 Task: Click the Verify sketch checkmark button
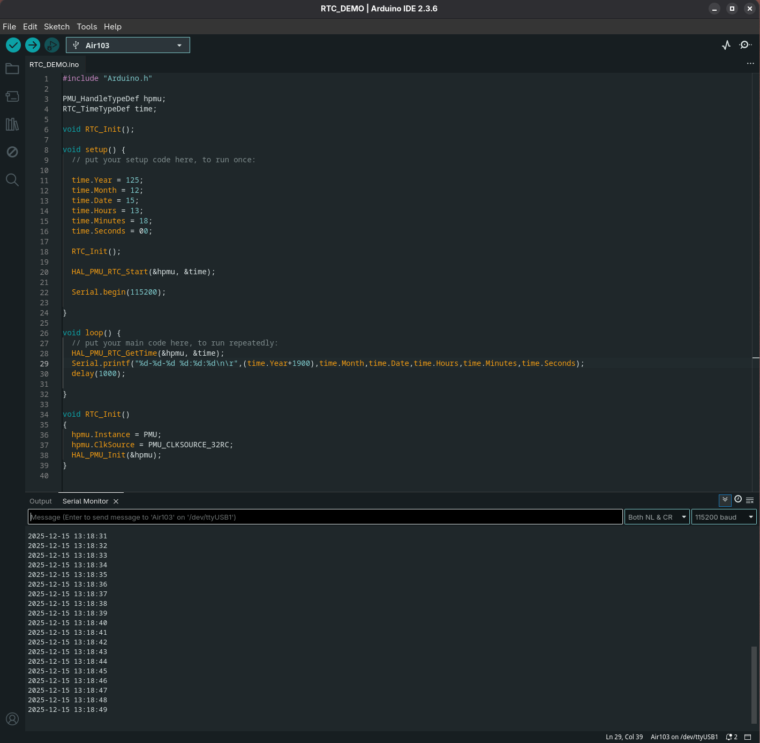coord(13,45)
